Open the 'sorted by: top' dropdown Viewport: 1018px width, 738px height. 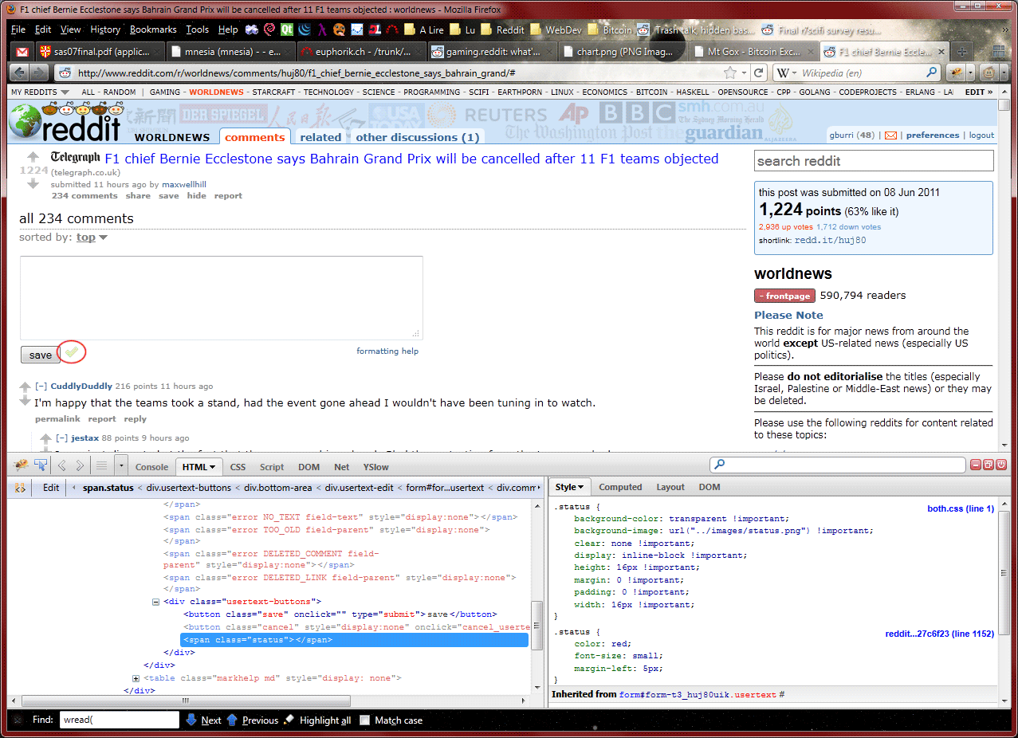pyautogui.click(x=92, y=237)
